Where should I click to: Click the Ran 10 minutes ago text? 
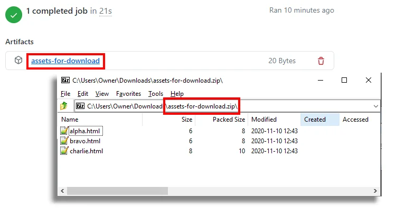[301, 11]
